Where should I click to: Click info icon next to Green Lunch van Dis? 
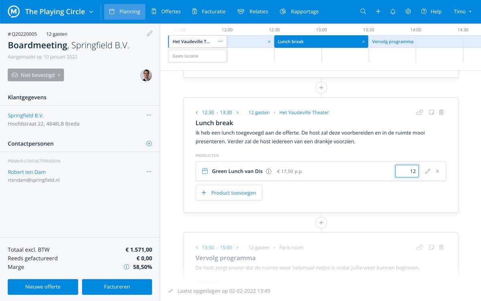pos(269,172)
